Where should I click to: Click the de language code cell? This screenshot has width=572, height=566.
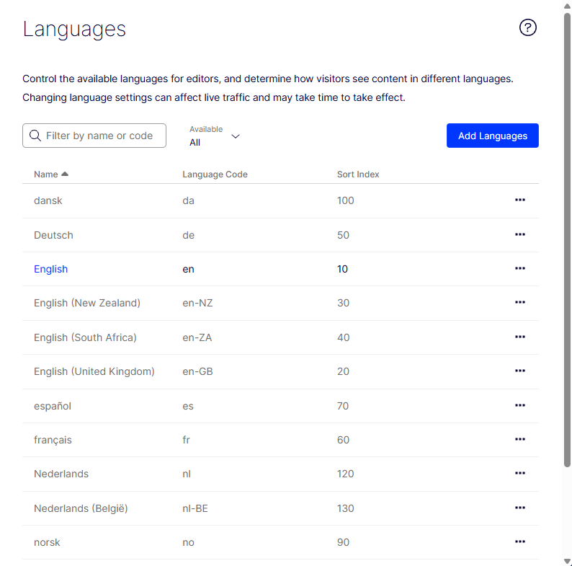coord(188,235)
